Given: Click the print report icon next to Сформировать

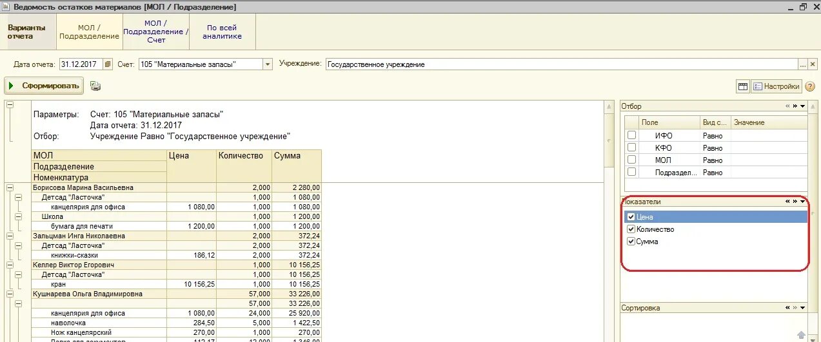Looking at the screenshot, I should [95, 86].
